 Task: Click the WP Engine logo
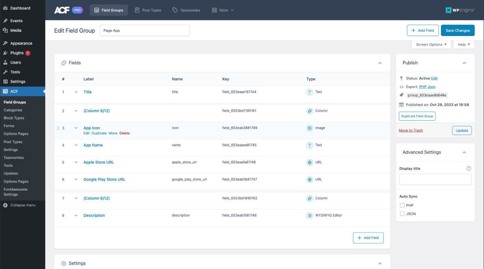pos(460,10)
